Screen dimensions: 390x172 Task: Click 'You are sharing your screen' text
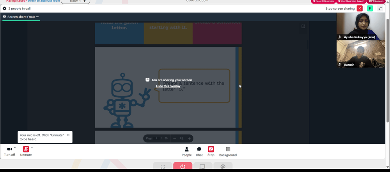172,80
